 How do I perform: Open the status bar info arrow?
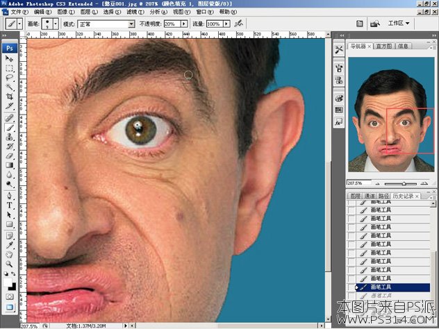[126, 326]
